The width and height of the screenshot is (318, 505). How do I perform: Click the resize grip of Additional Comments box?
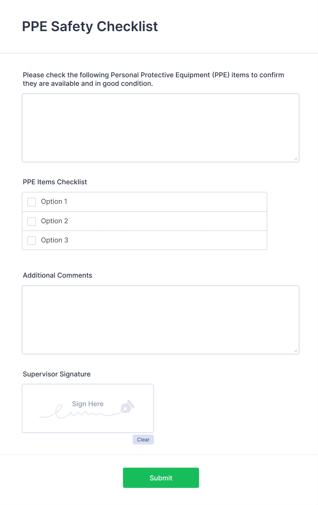click(x=296, y=350)
